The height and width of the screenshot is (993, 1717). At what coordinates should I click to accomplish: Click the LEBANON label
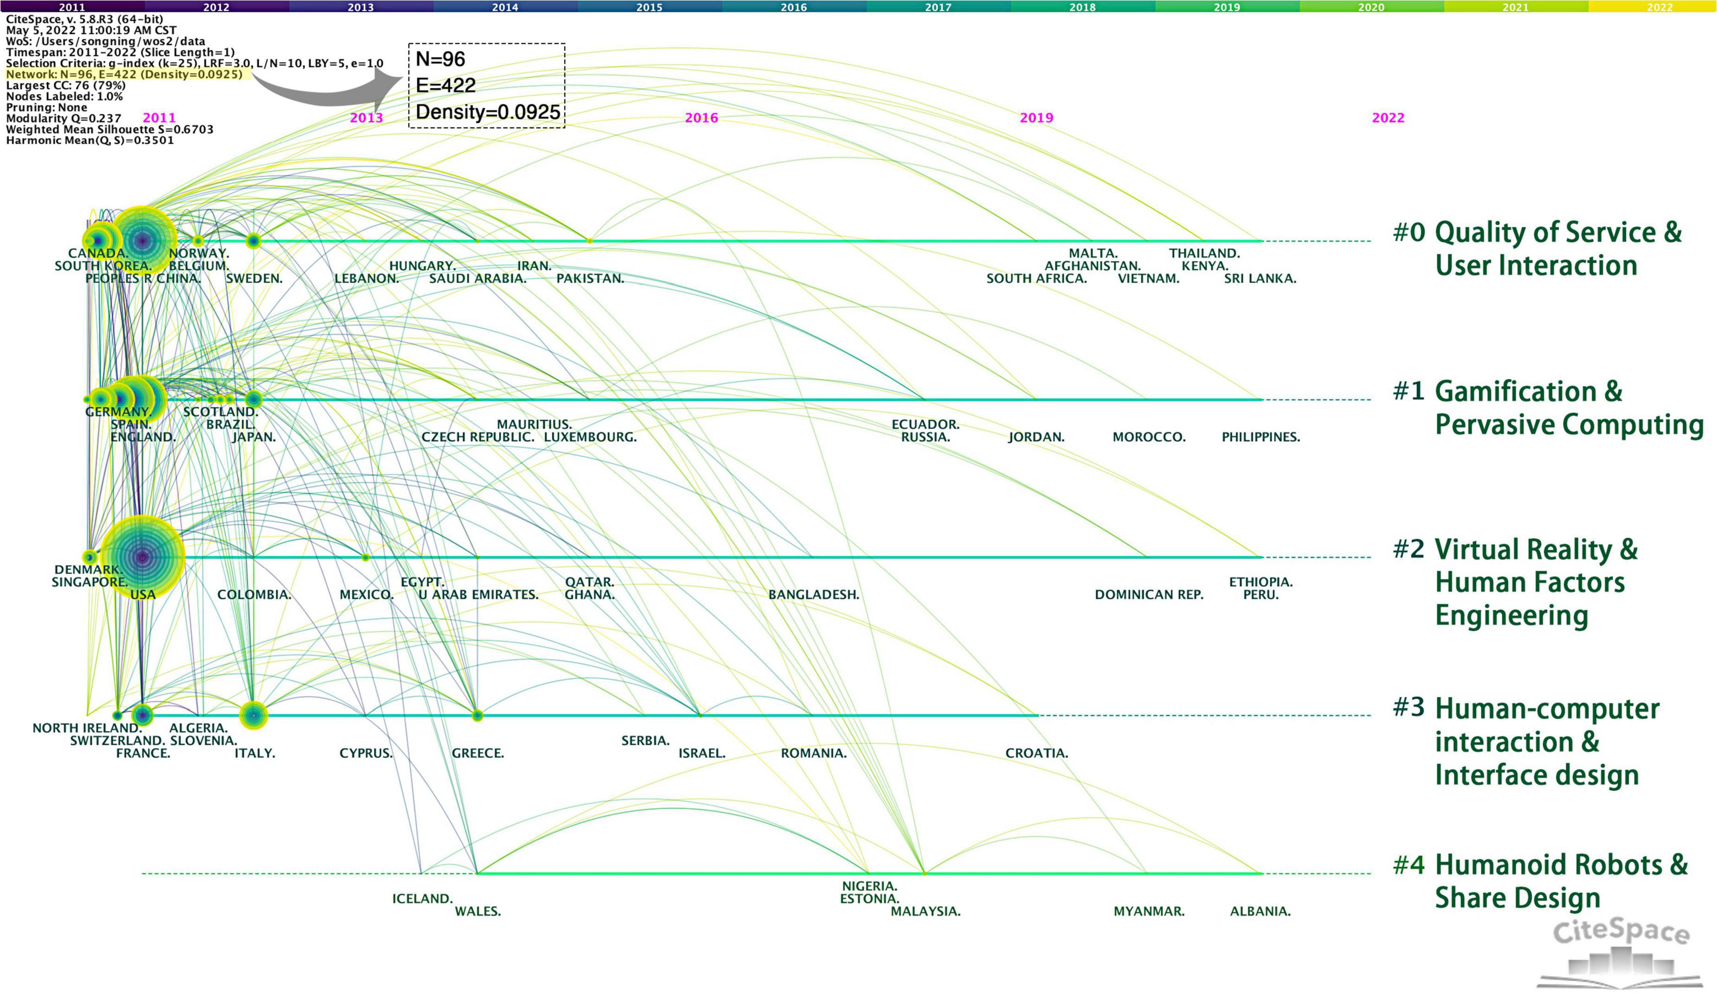[367, 278]
